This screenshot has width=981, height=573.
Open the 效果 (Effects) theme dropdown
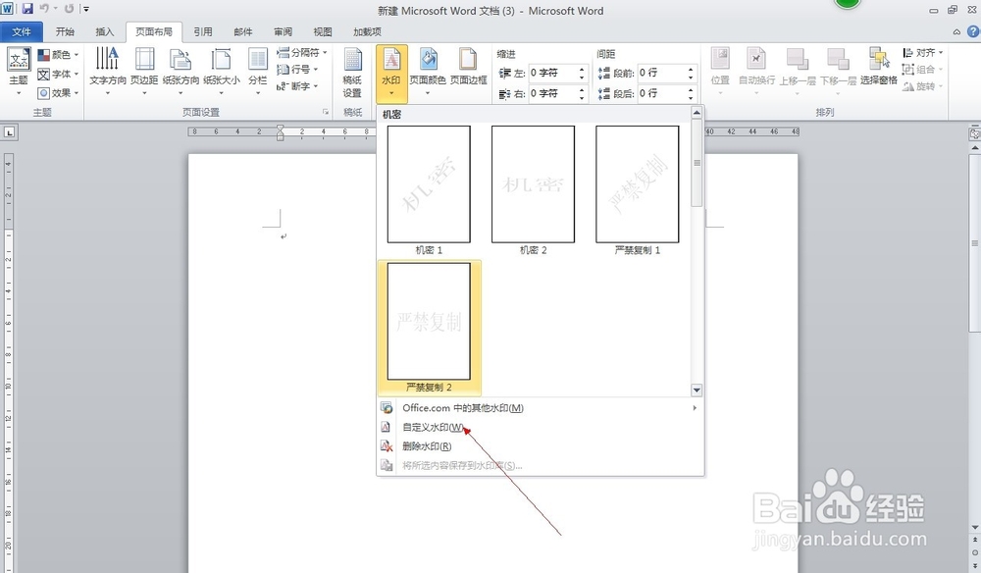click(x=57, y=93)
